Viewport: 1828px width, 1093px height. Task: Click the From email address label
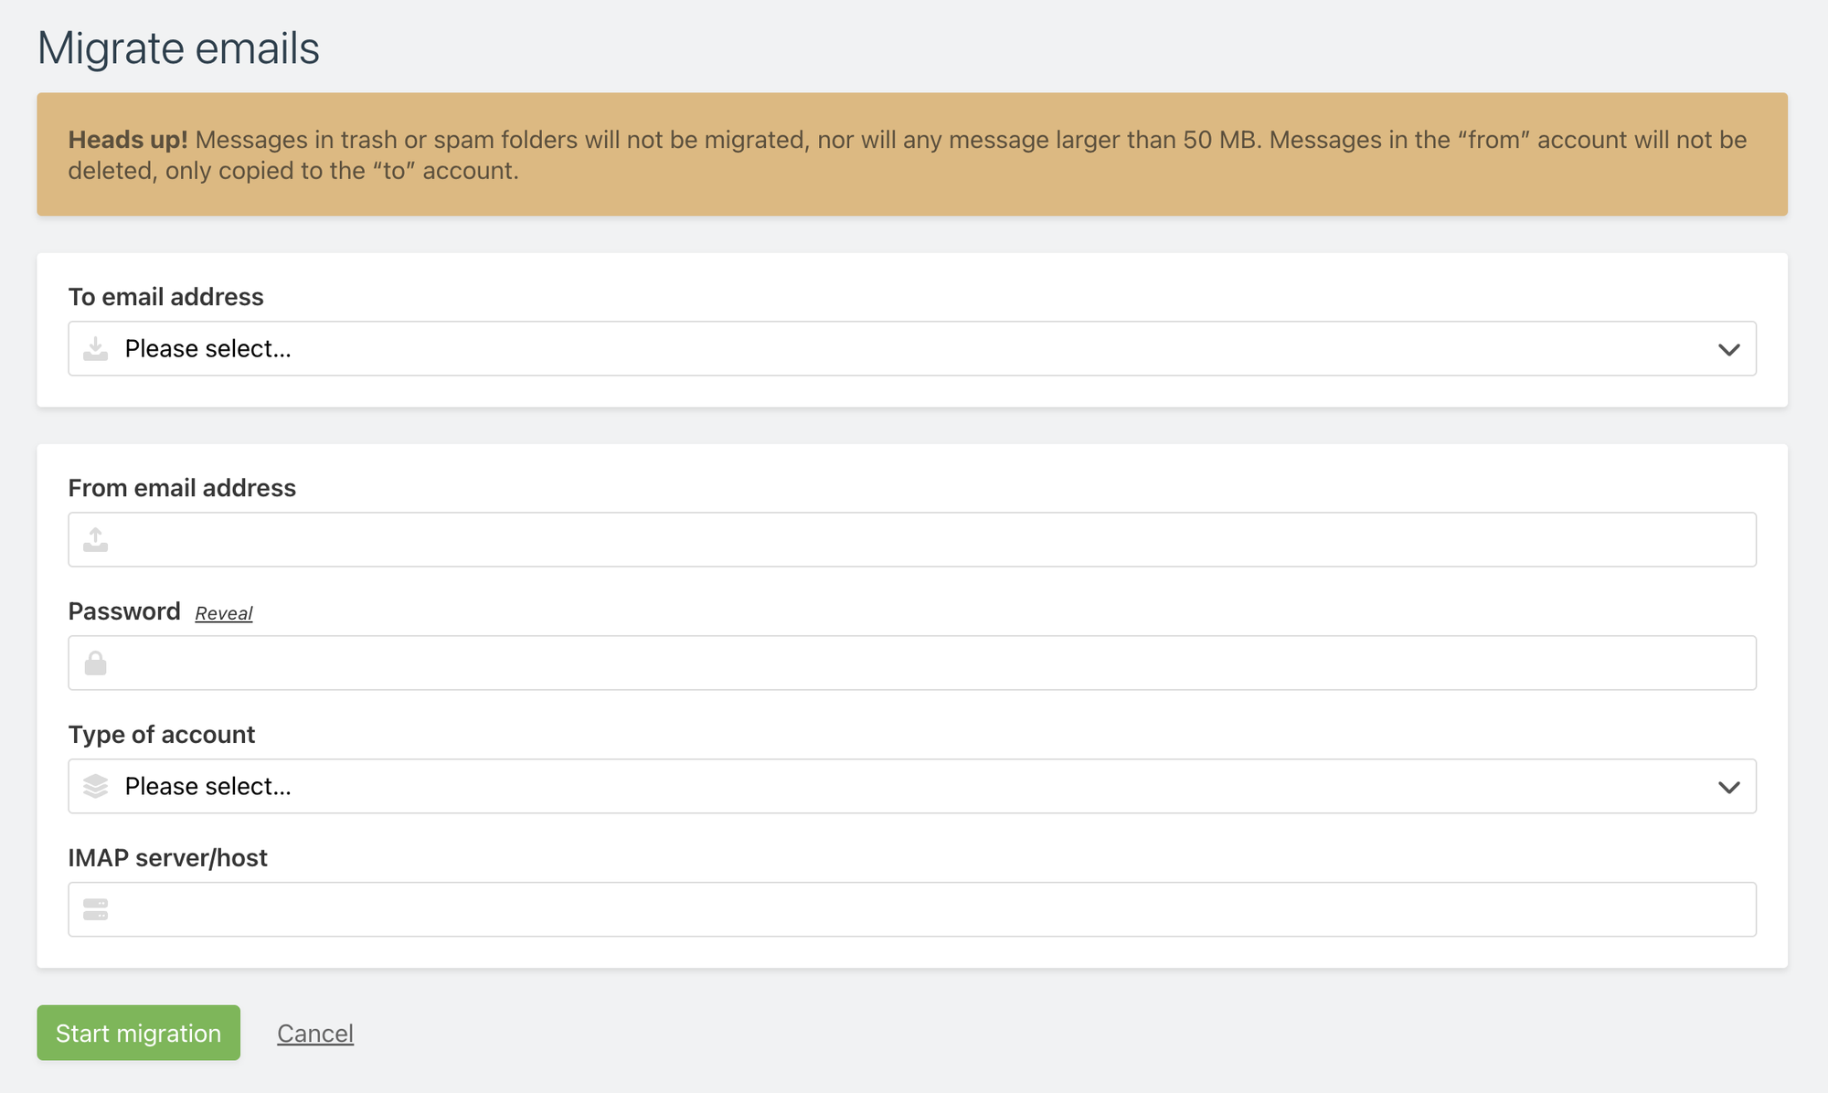(x=182, y=488)
